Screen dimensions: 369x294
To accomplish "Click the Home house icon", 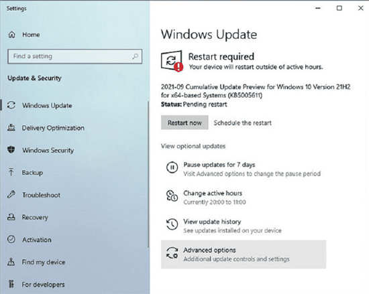I will pyautogui.click(x=12, y=35).
